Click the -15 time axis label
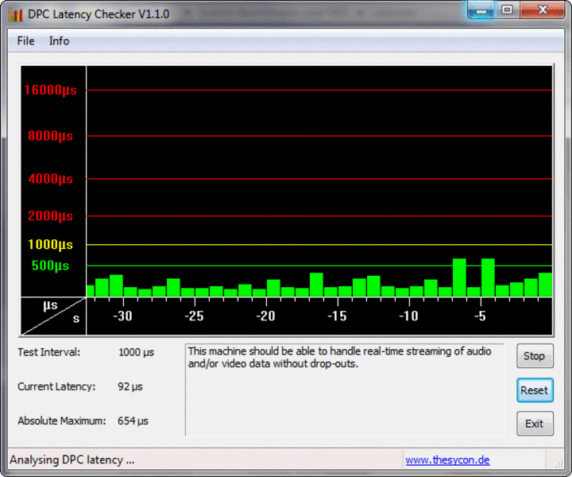572x477 pixels. (x=337, y=316)
